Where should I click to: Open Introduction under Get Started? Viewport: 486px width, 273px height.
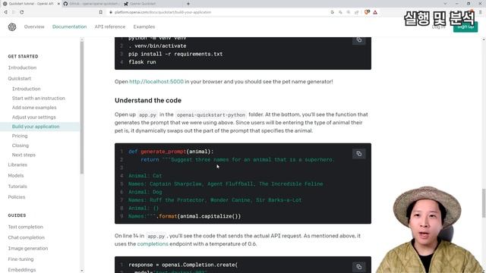[x=22, y=67]
